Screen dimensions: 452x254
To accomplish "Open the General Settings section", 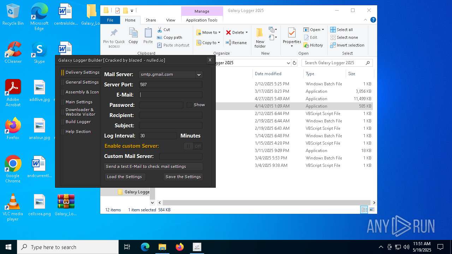I will [x=81, y=82].
